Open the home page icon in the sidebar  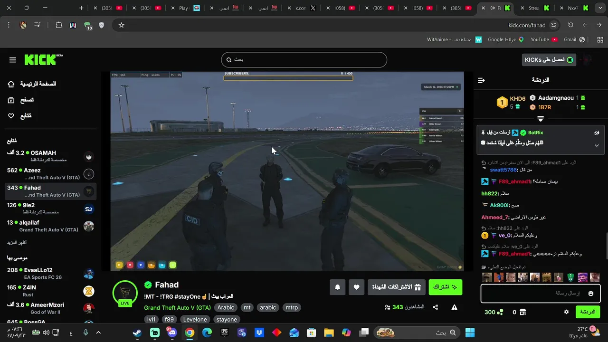tap(11, 84)
